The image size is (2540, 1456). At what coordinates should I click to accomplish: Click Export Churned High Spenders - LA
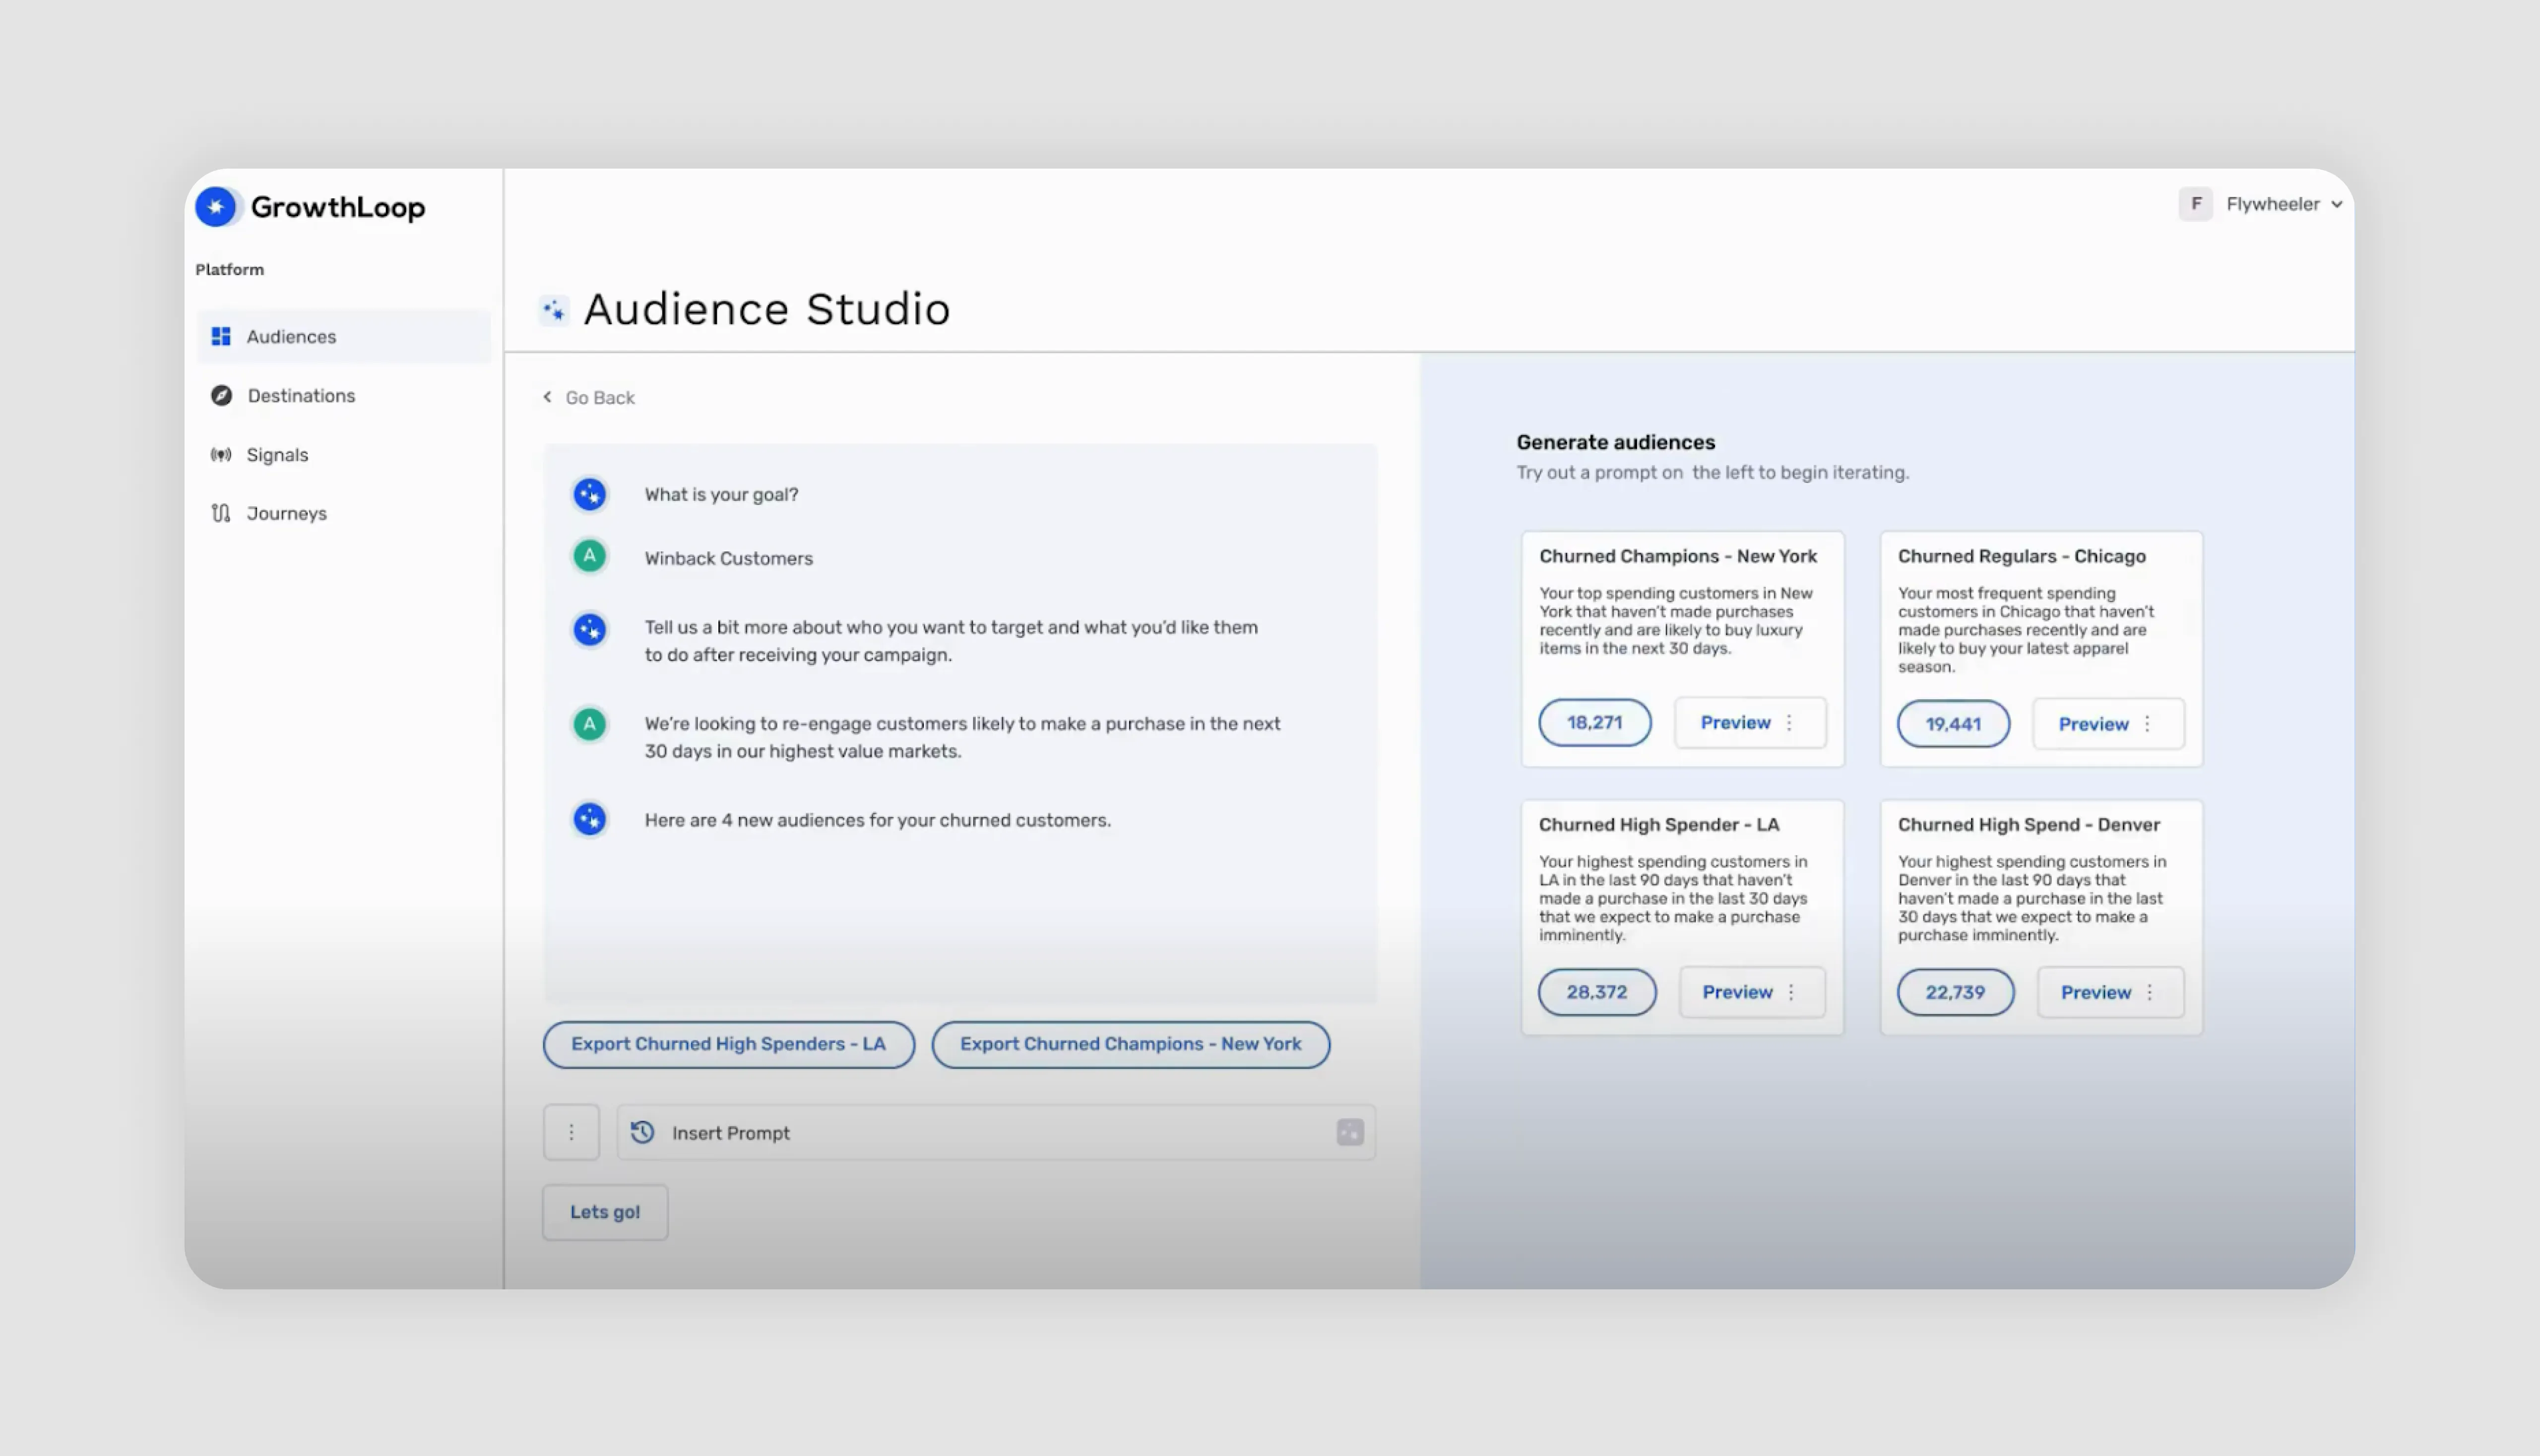[x=728, y=1044]
